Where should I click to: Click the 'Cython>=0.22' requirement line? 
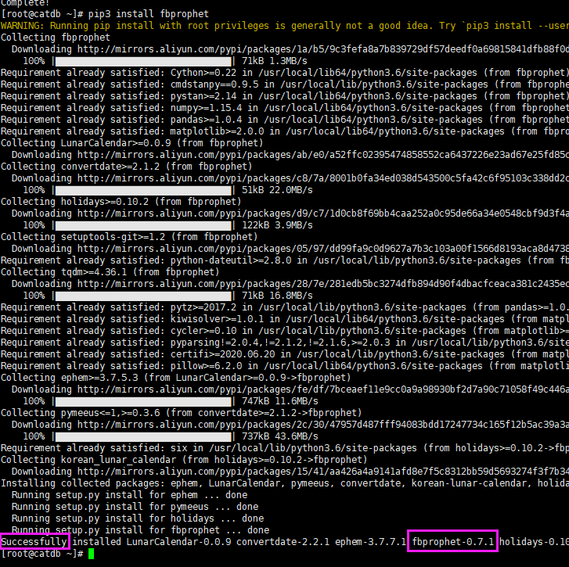pyautogui.click(x=285, y=73)
